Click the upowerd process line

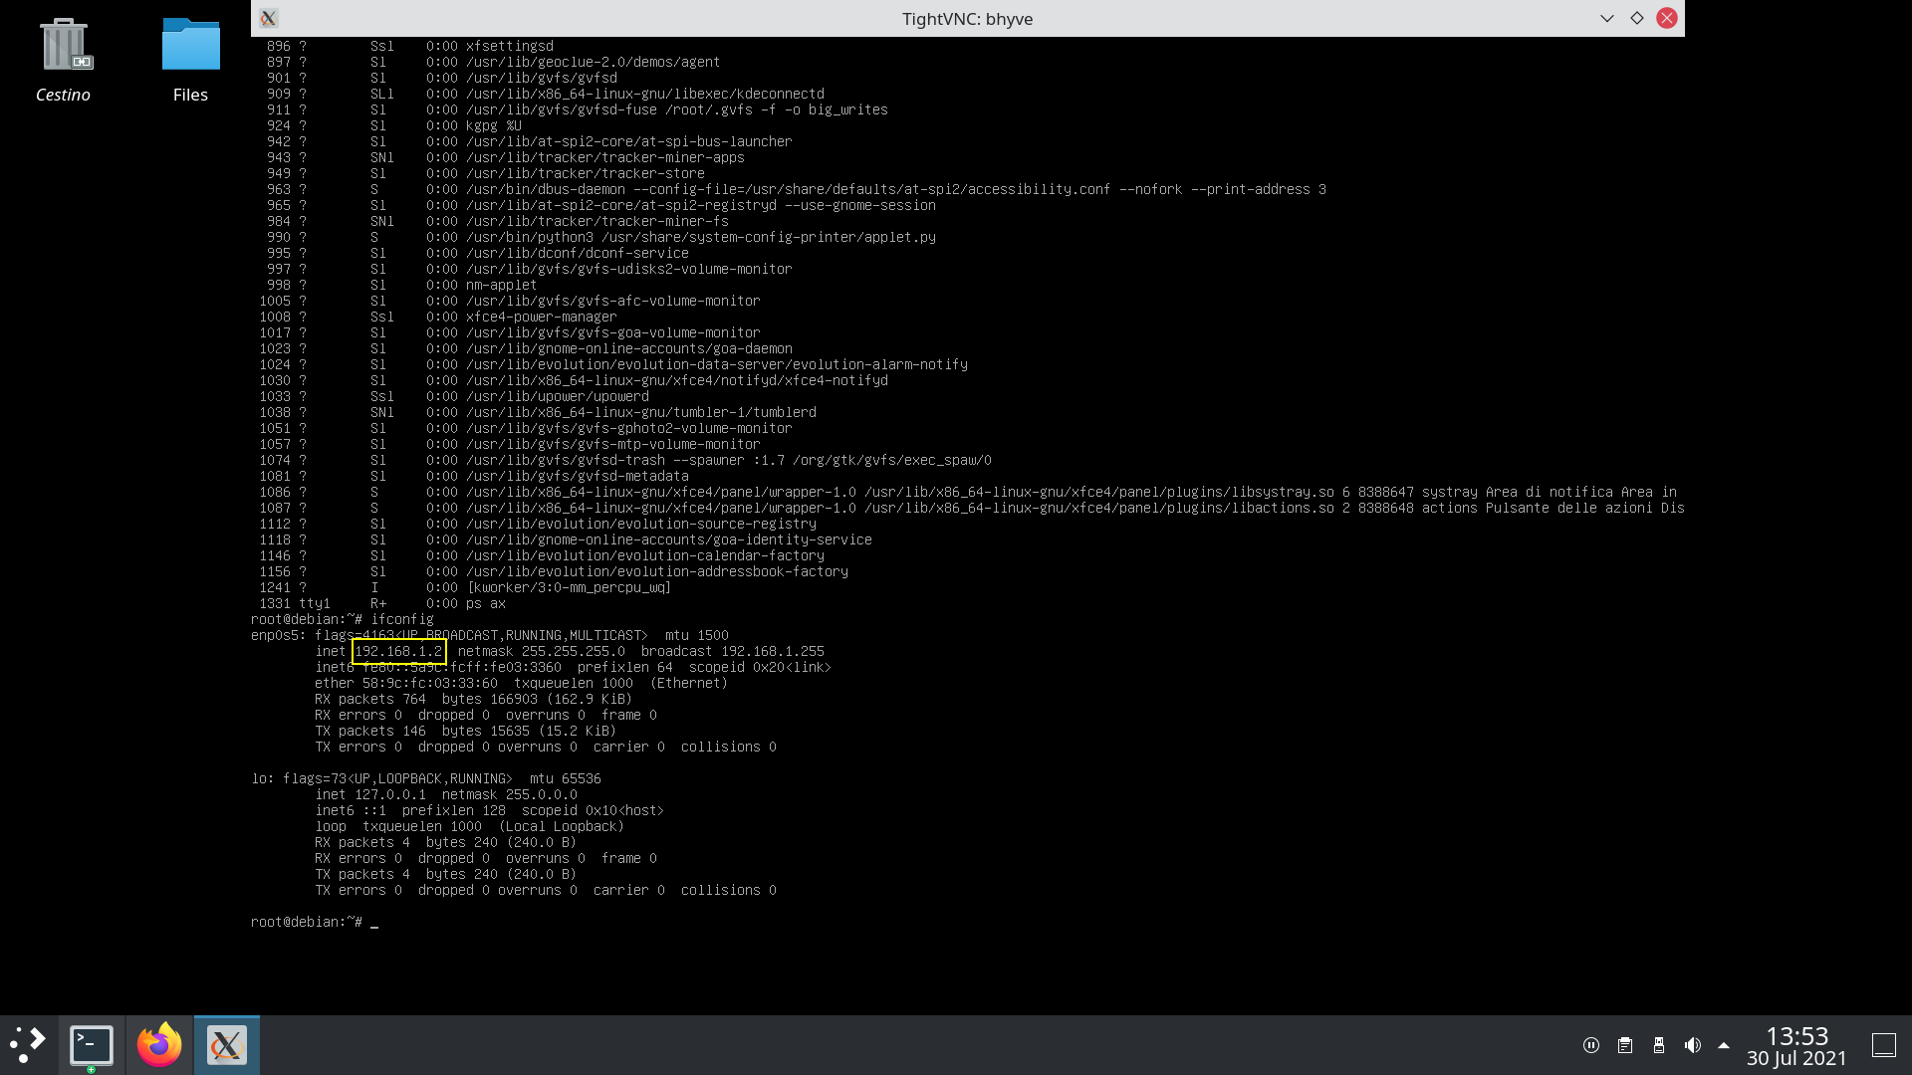(454, 396)
